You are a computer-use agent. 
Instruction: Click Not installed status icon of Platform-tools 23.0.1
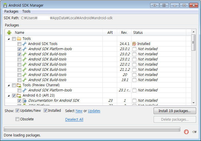134,49
